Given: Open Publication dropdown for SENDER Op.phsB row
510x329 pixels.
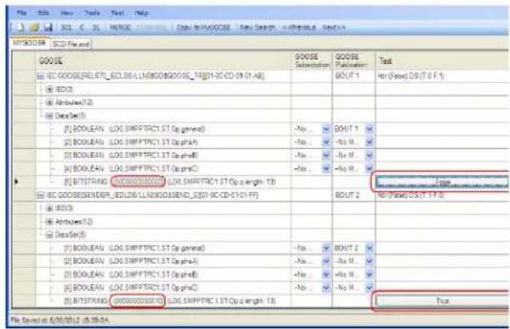Looking at the screenshot, I should pos(369,275).
